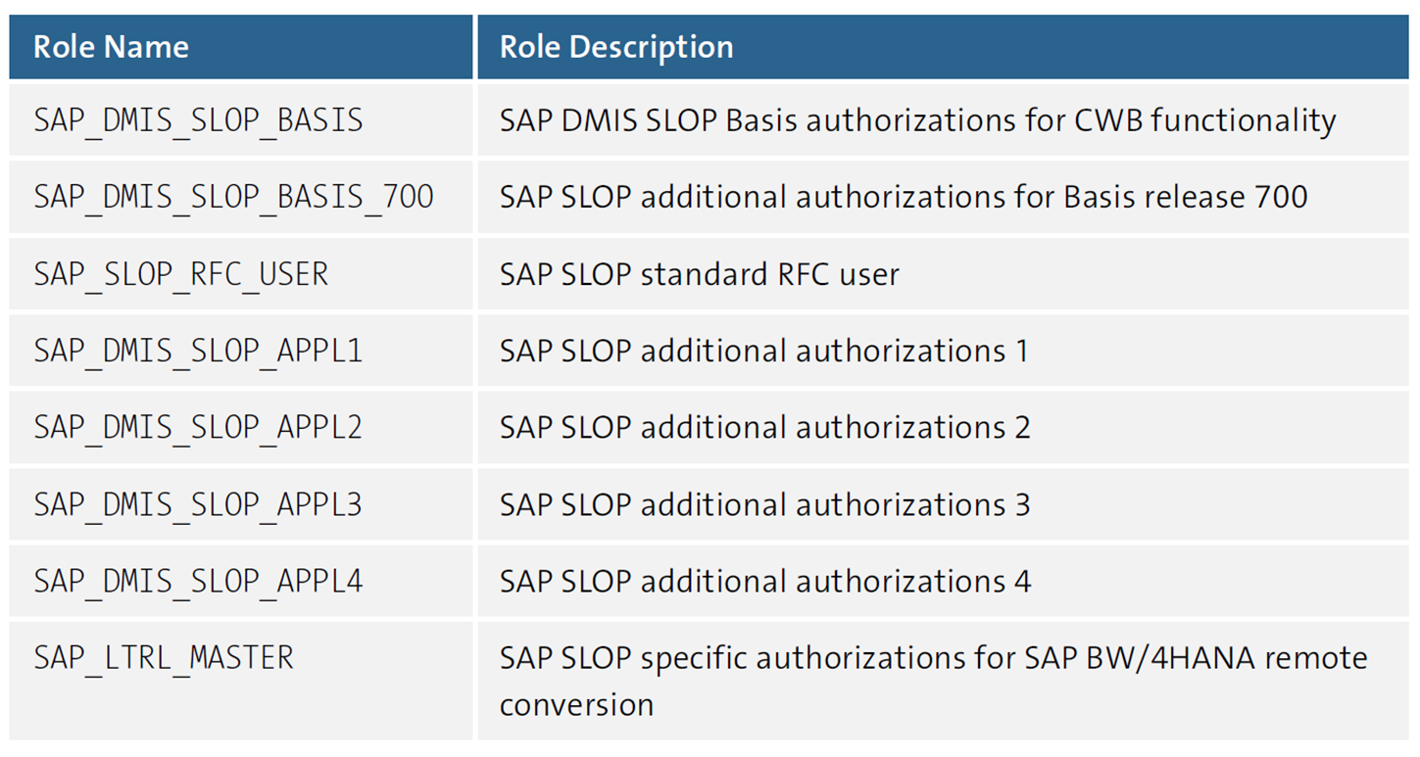Viewport: 1420px width, 757px height.
Task: Click the SAP_DMIS_SLOP_APPL4 role name
Action: [196, 581]
